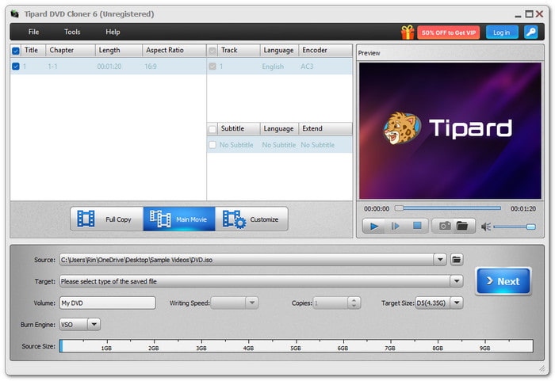Click the Source path field
The width and height of the screenshot is (555, 381).
(x=247, y=260)
